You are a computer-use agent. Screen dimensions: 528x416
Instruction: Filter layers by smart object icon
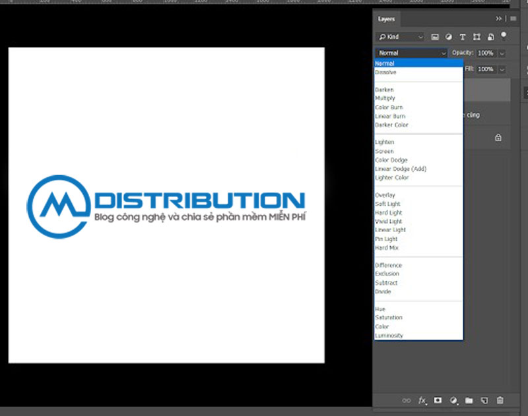pos(491,37)
